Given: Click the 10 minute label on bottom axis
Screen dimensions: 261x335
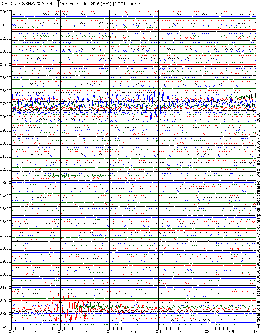Looking at the screenshot, I should [256, 332].
